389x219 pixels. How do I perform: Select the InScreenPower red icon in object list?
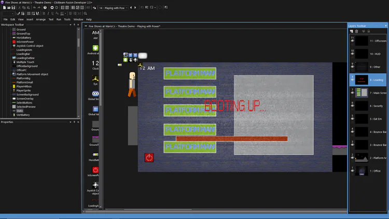[95, 170]
